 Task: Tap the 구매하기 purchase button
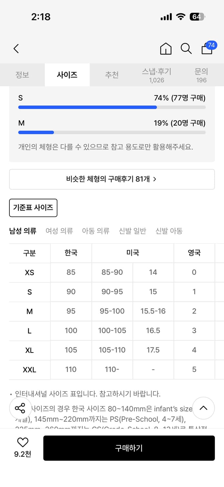pos(129,448)
